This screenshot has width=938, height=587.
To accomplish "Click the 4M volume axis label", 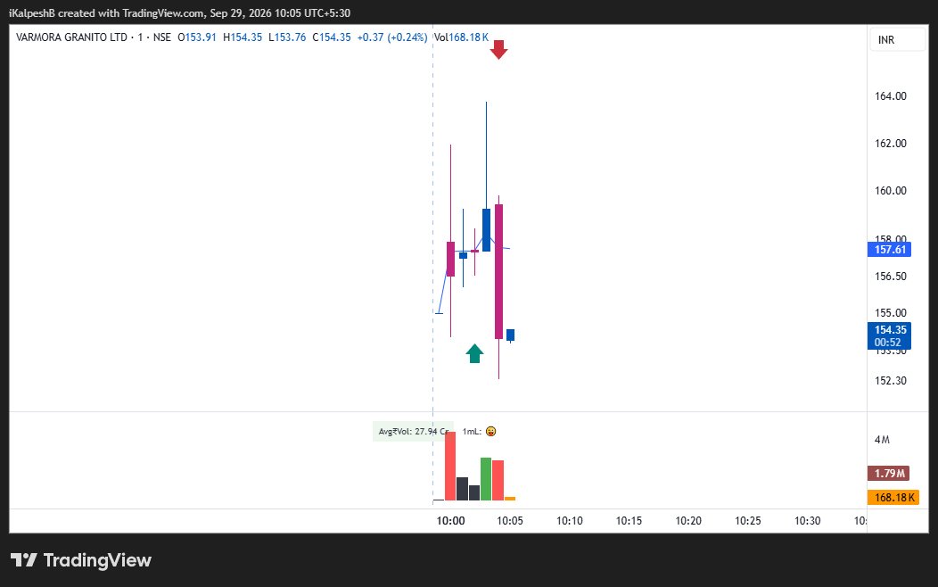I will click(882, 439).
